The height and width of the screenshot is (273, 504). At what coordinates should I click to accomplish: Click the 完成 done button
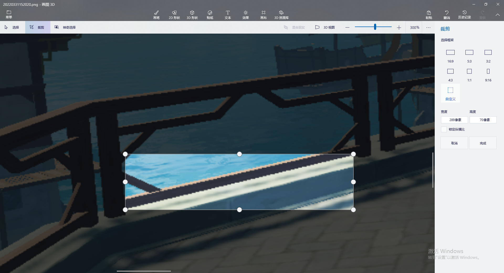coord(483,143)
